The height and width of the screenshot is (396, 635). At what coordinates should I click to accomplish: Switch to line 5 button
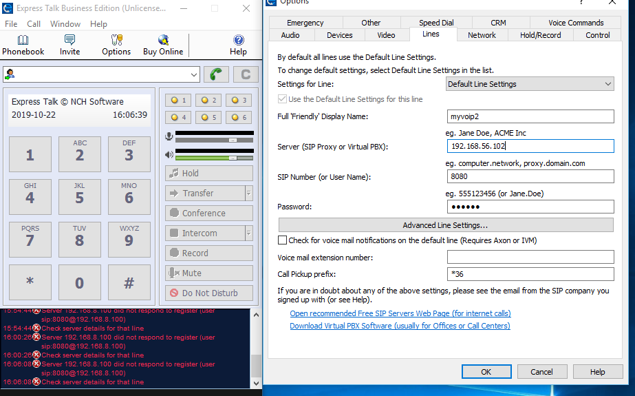(x=209, y=117)
